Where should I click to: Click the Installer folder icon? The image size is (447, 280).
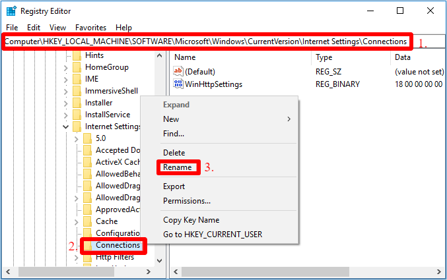[x=77, y=103]
